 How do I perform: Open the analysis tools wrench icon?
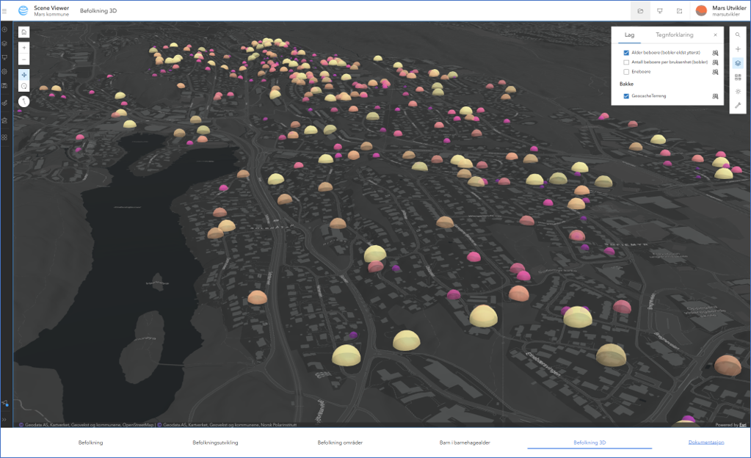pyautogui.click(x=738, y=106)
